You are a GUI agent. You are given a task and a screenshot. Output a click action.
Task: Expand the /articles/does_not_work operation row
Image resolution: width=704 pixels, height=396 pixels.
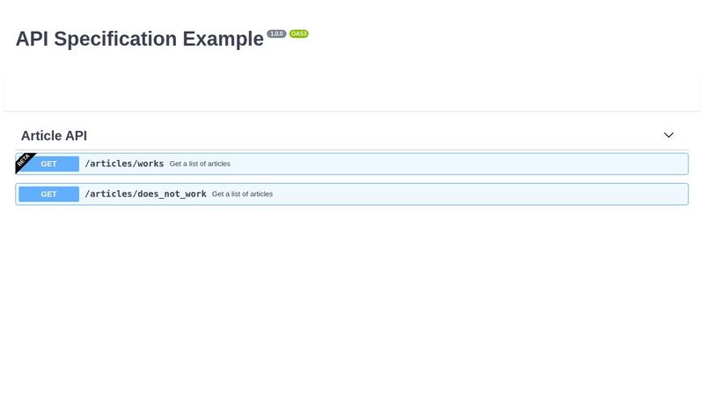[x=352, y=194]
